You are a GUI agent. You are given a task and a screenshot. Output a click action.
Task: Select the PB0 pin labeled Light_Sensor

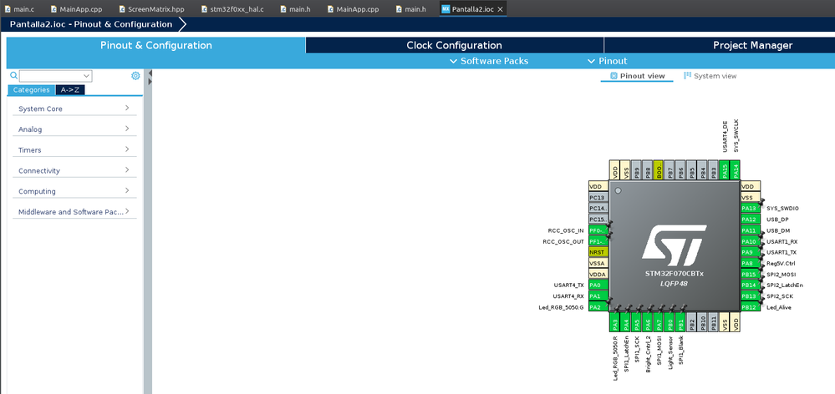click(x=670, y=322)
